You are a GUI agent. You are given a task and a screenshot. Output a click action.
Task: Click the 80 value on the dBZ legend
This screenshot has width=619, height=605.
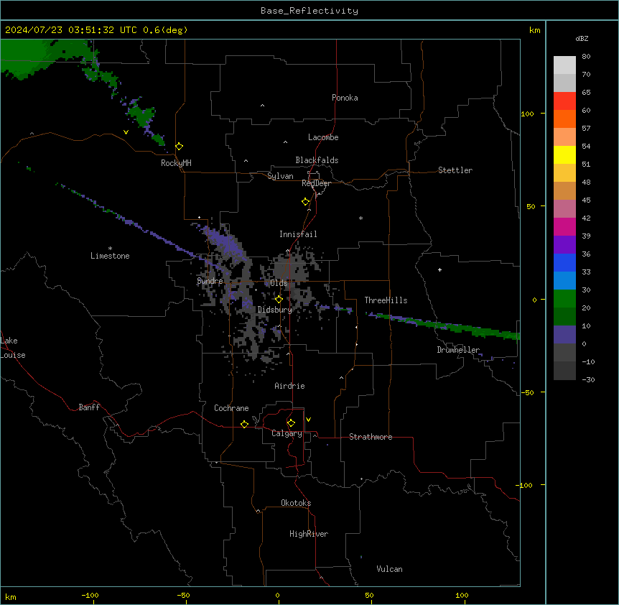click(x=586, y=57)
